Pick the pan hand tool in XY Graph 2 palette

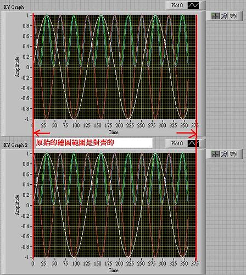(233, 154)
